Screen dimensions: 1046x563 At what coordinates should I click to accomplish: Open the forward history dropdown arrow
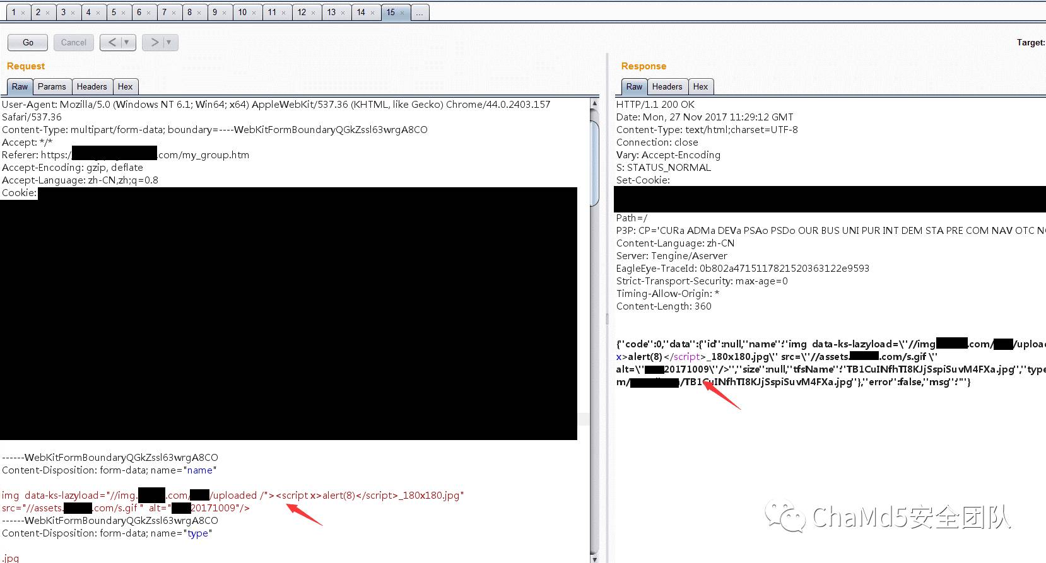pos(170,42)
